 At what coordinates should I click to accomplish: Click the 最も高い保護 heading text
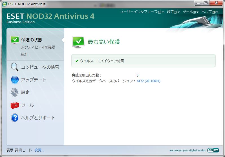(x=103, y=42)
